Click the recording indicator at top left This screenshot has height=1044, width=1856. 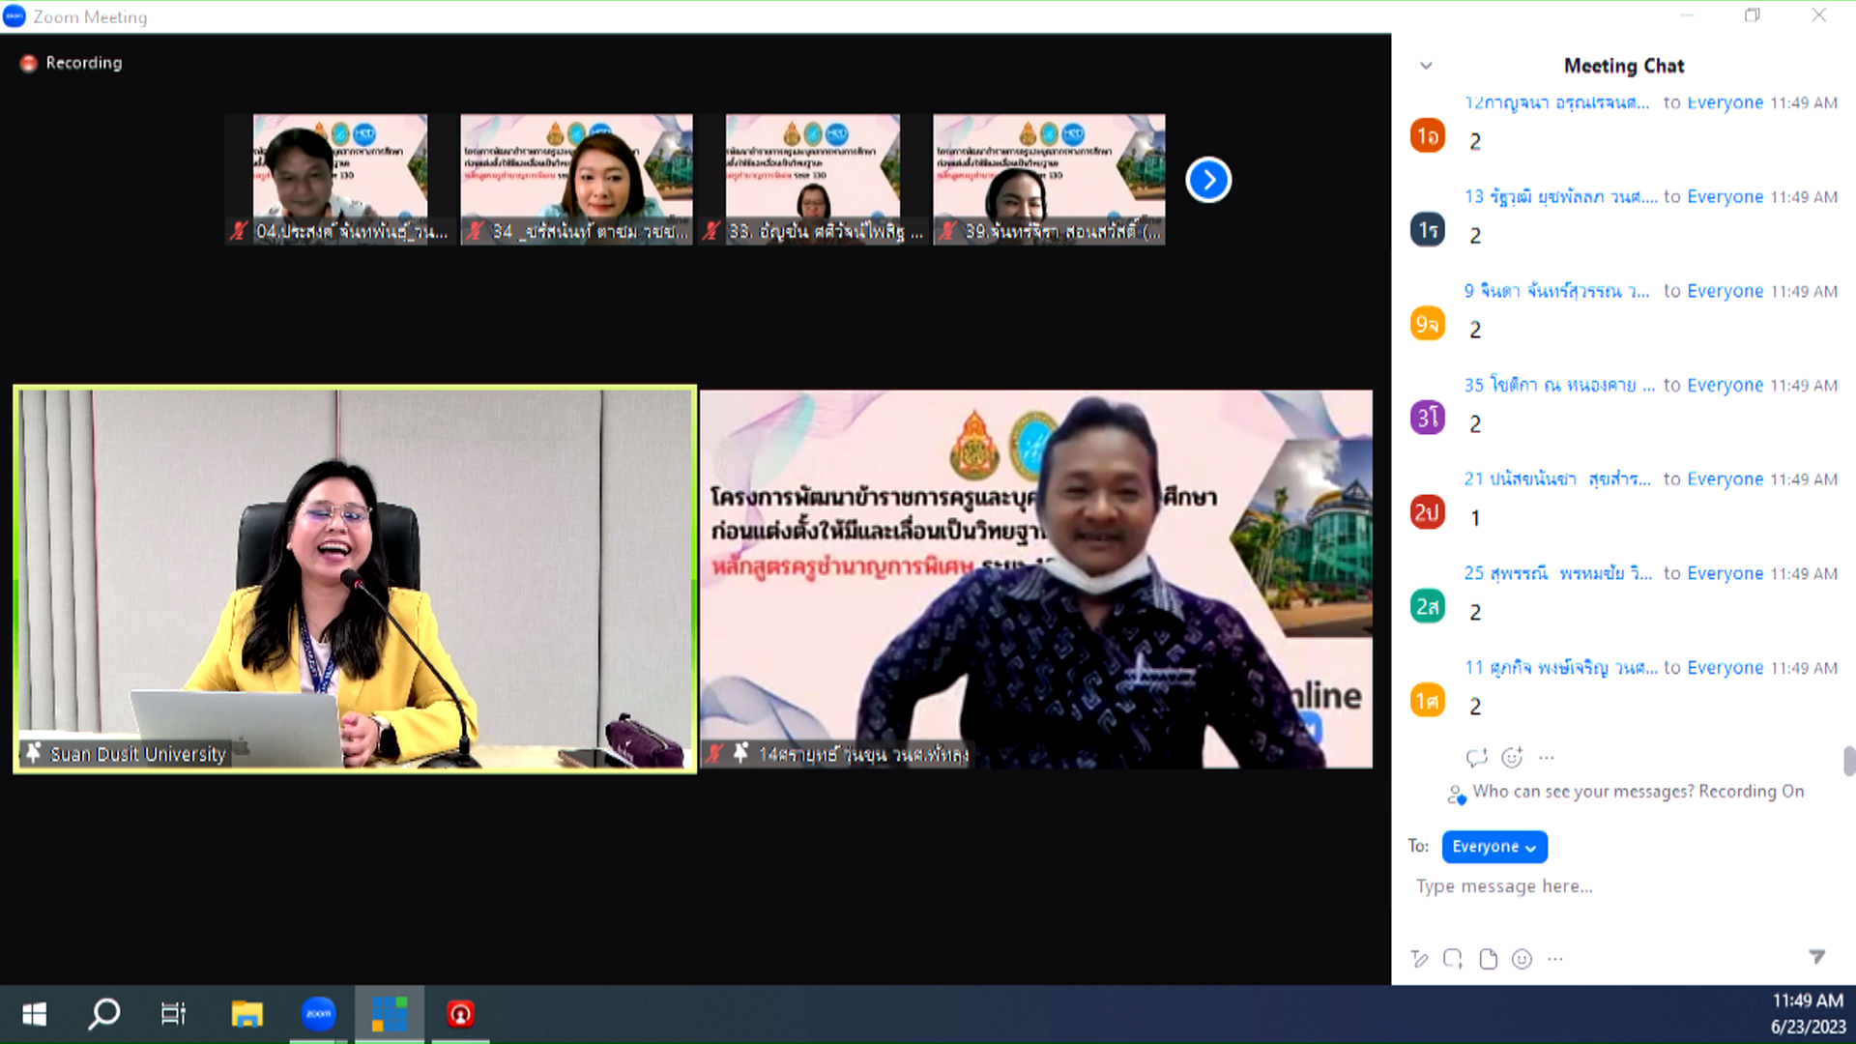point(72,63)
